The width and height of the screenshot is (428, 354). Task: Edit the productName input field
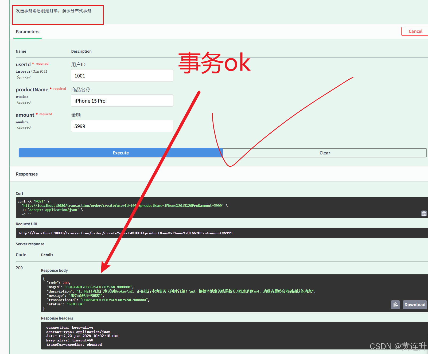pyautogui.click(x=122, y=101)
